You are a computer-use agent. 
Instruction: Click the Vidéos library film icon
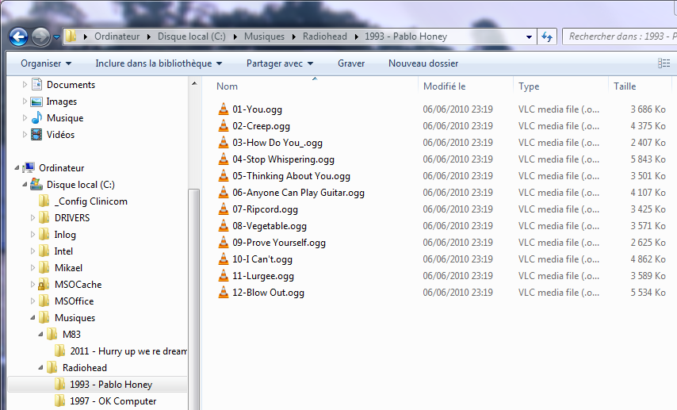tap(36, 135)
